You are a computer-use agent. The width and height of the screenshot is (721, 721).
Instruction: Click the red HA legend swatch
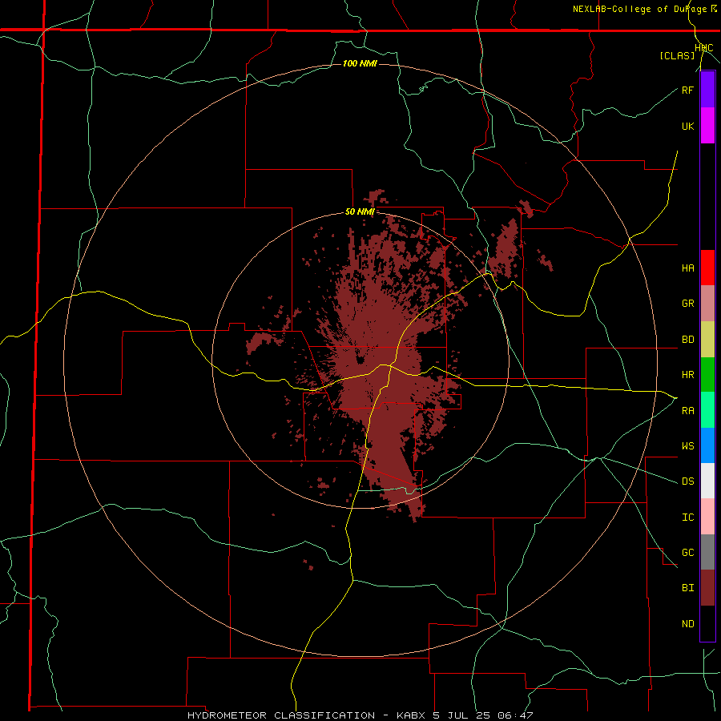[x=707, y=268]
